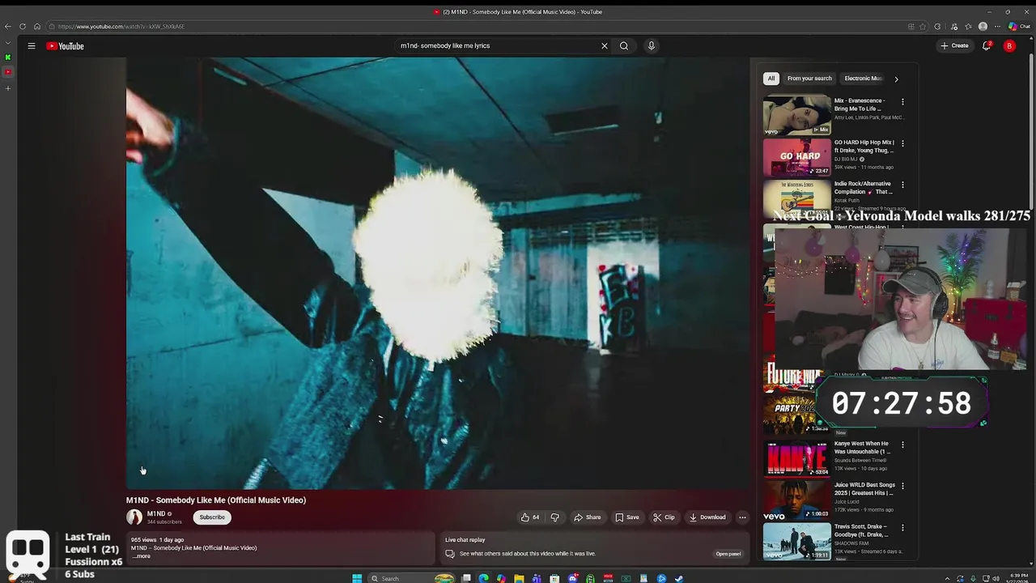Open the browser home button

[37, 27]
